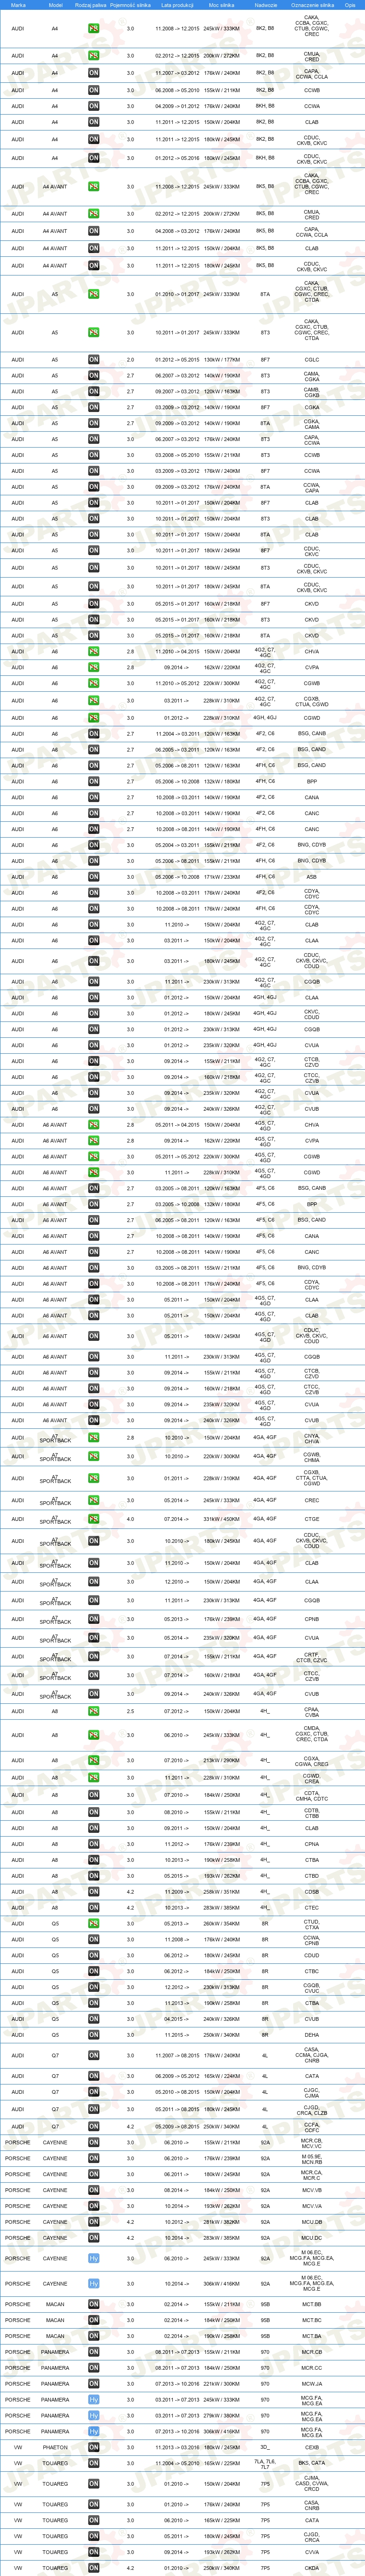Click the Pojemność silnika column header
This screenshot has width=365, height=2576.
131,5
